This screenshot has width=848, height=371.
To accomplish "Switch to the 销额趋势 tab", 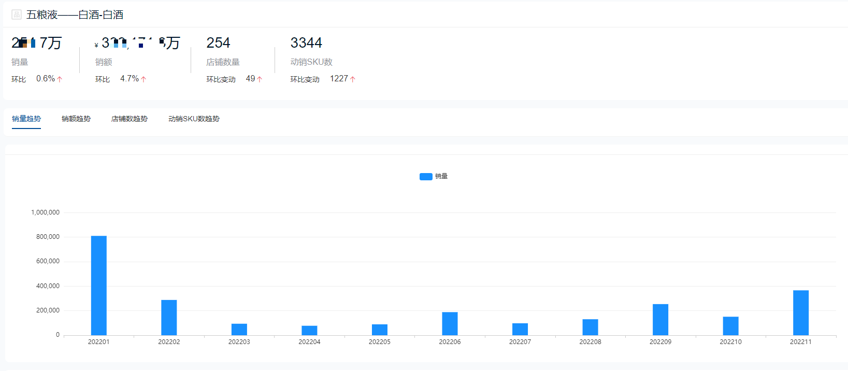I will (x=76, y=119).
